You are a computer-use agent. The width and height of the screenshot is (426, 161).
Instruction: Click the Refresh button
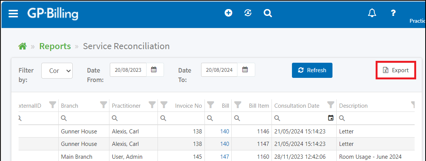pyautogui.click(x=312, y=70)
